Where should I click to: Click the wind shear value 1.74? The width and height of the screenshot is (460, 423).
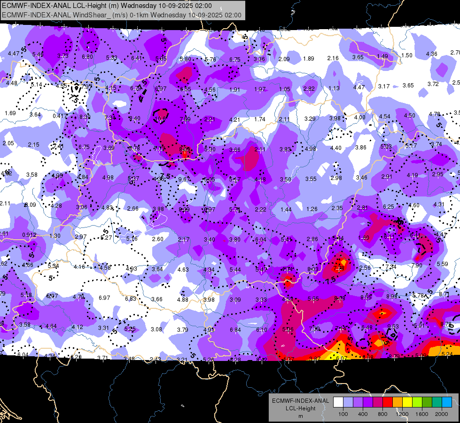(x=260, y=119)
